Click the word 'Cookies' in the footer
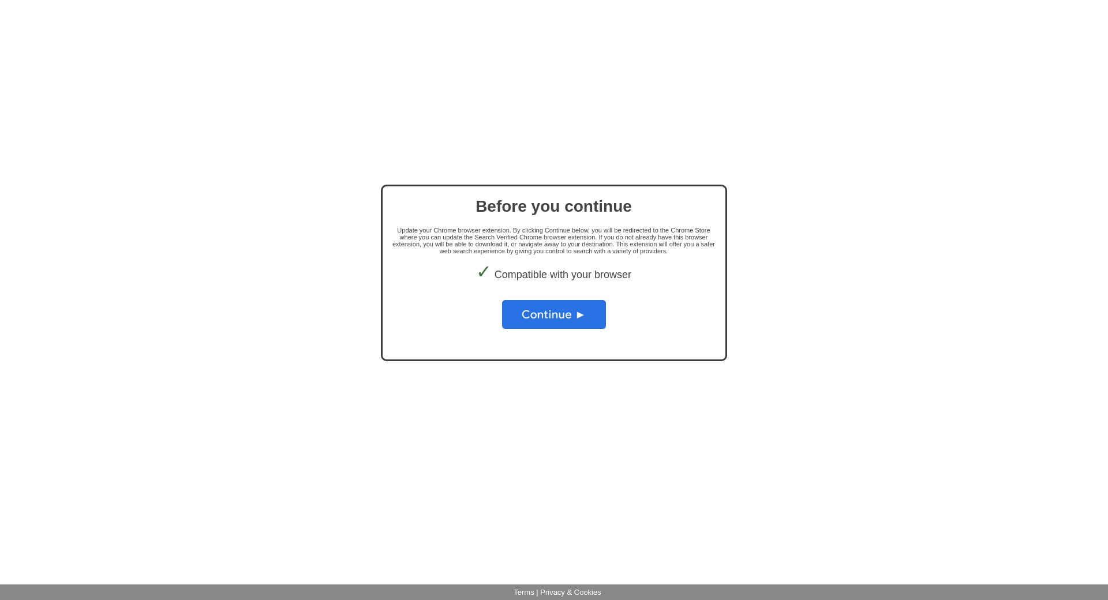 (587, 592)
